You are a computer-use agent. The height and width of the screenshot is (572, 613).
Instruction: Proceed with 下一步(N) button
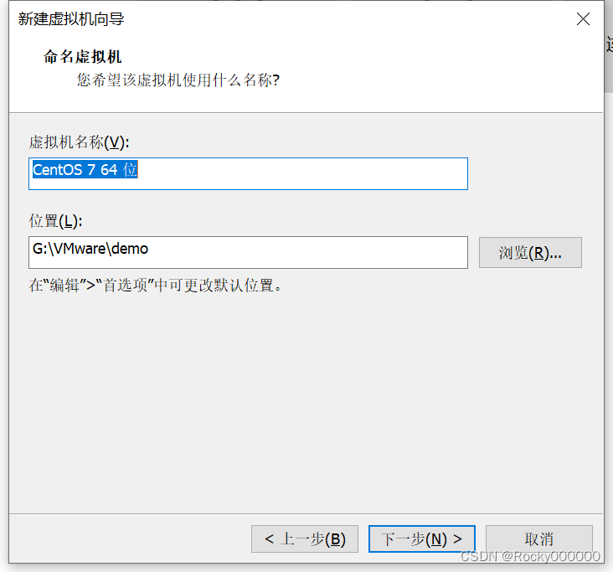click(x=422, y=539)
